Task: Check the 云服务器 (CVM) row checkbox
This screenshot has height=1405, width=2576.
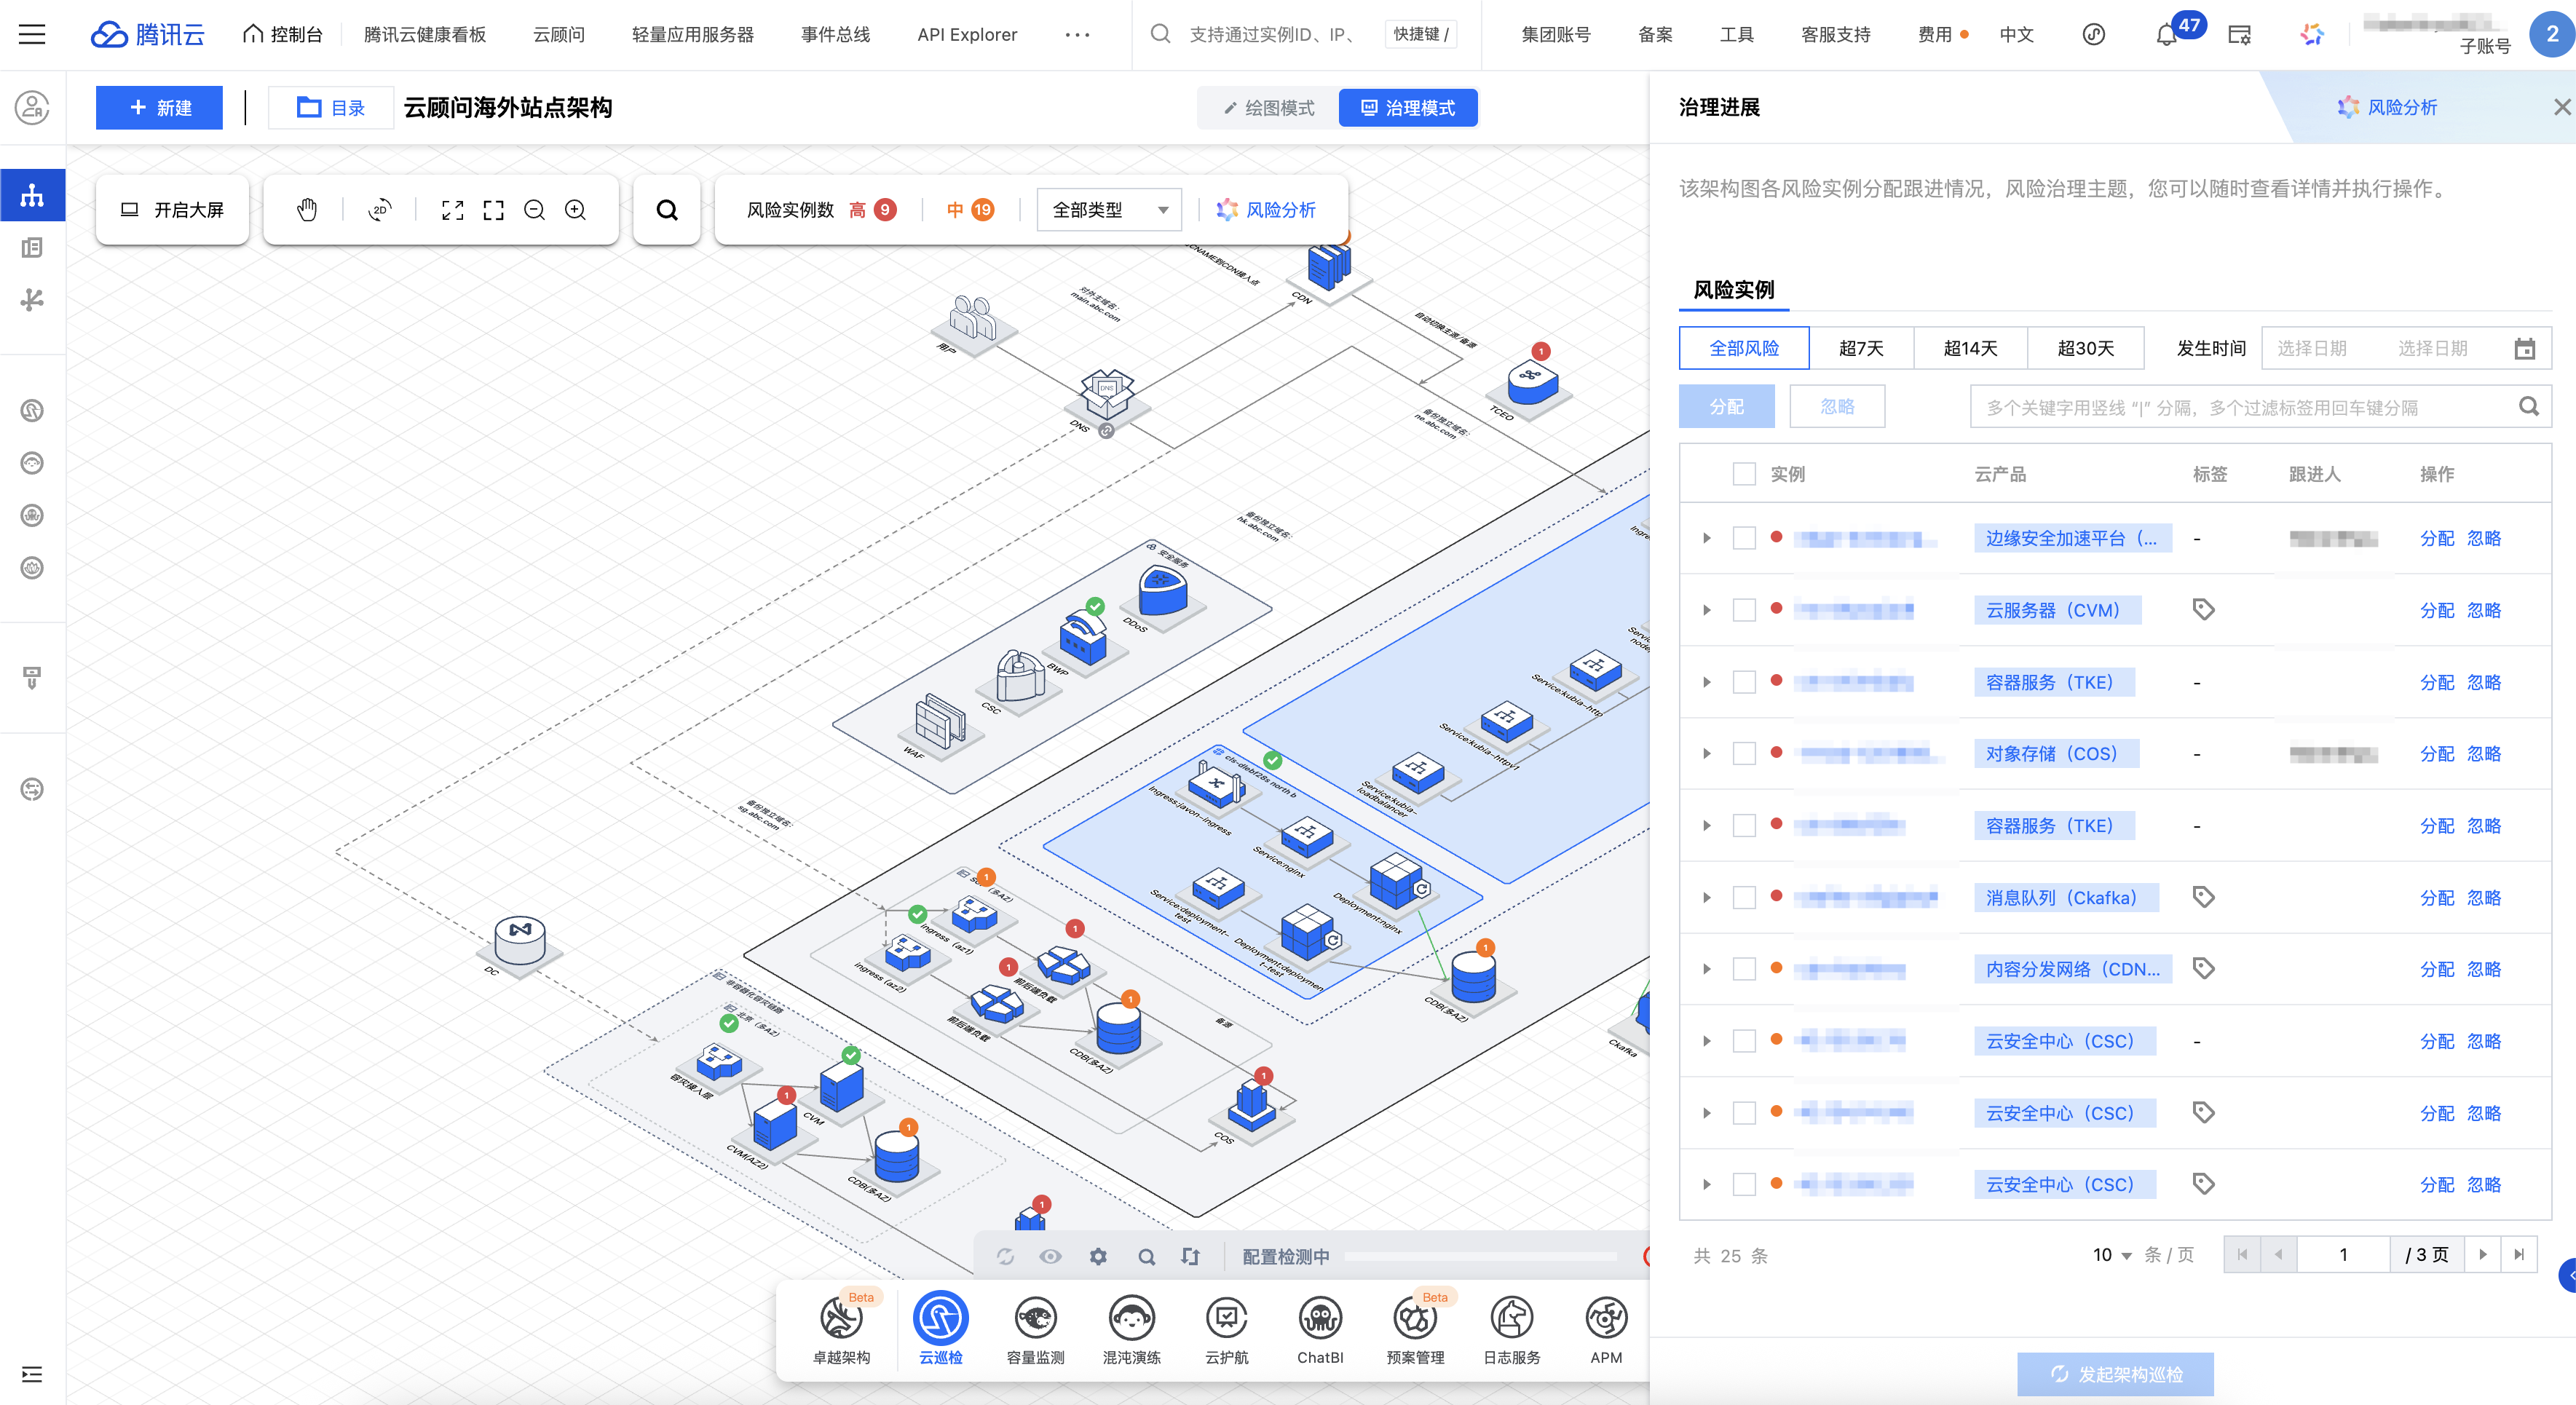Action: tap(1744, 610)
